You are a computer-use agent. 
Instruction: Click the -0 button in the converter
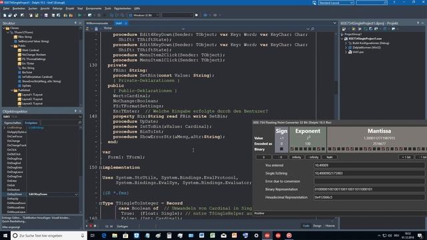[280, 157]
